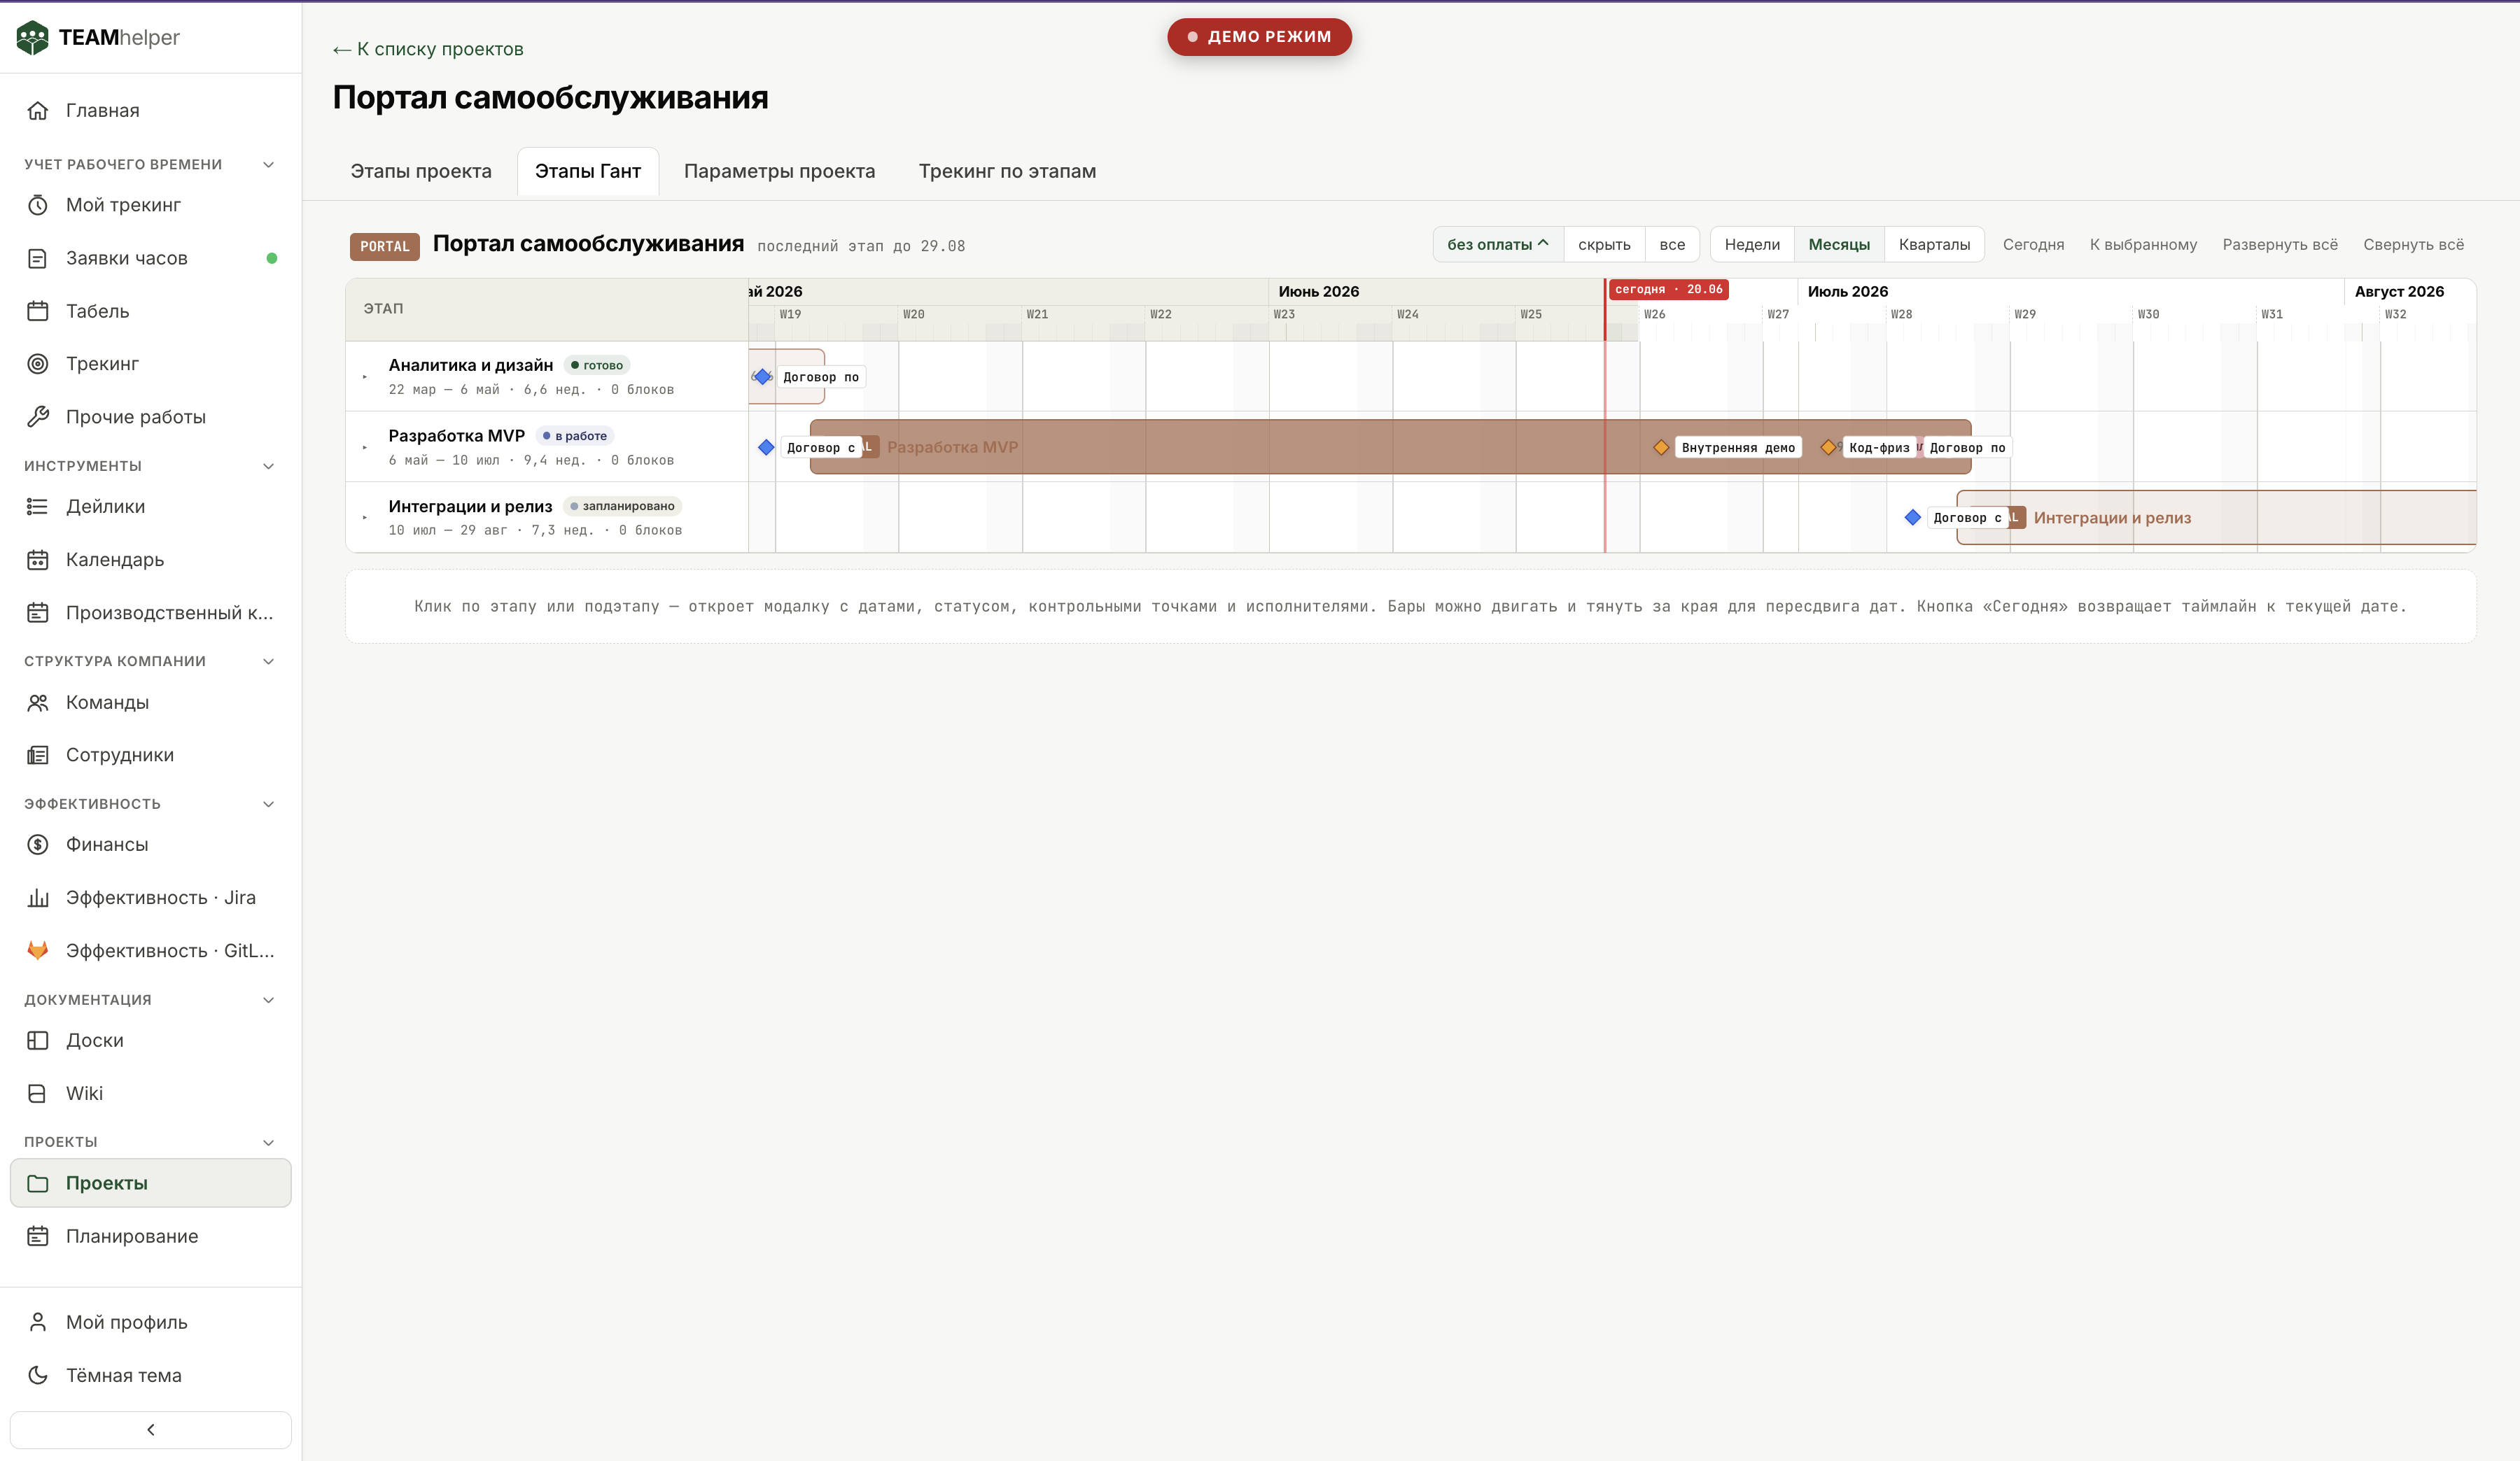Collapse Структура компании section chevron
The width and height of the screenshot is (2520, 1461).
tap(268, 661)
